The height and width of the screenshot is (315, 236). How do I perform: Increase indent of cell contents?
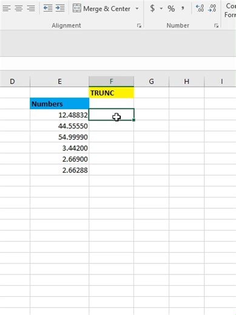[60, 8]
